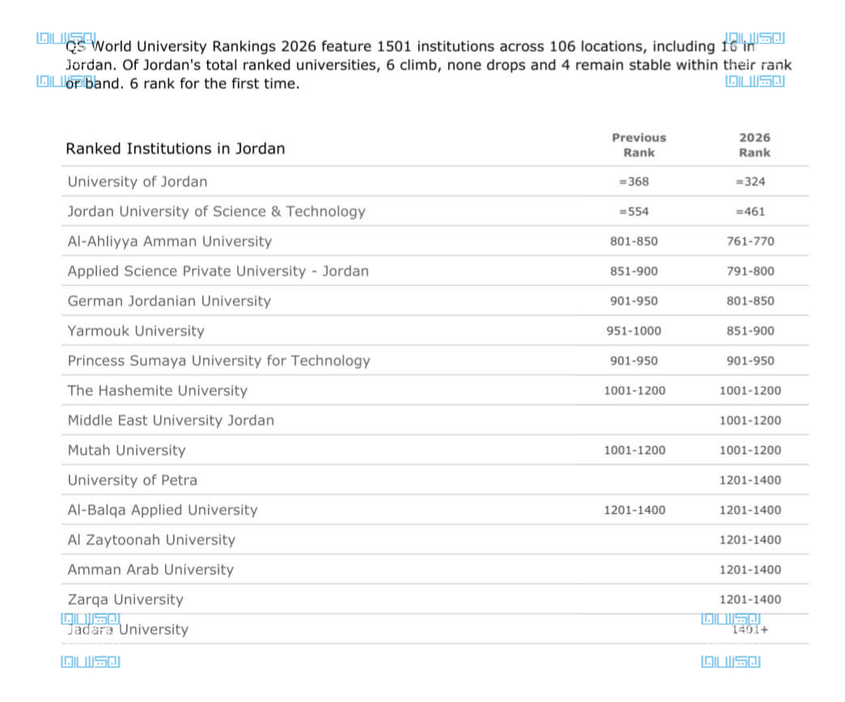This screenshot has height=702, width=845.
Task: Click the watermark logo just beneath "their rank"
Action: pos(755,80)
